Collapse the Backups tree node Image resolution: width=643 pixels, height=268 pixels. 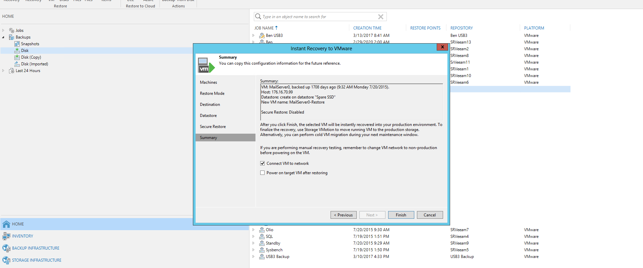tap(3, 37)
